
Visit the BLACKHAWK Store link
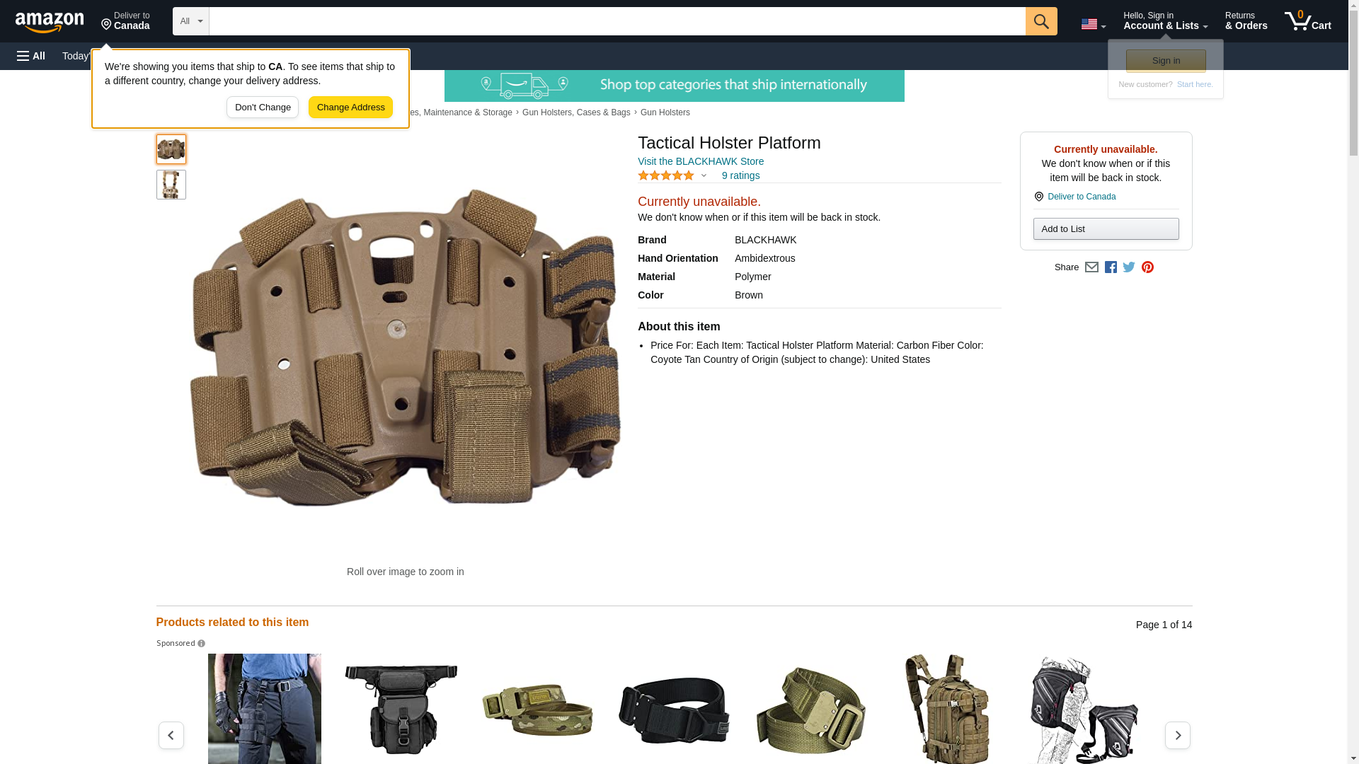[700, 161]
